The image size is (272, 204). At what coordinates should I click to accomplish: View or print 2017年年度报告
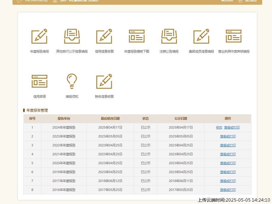(x=228, y=181)
